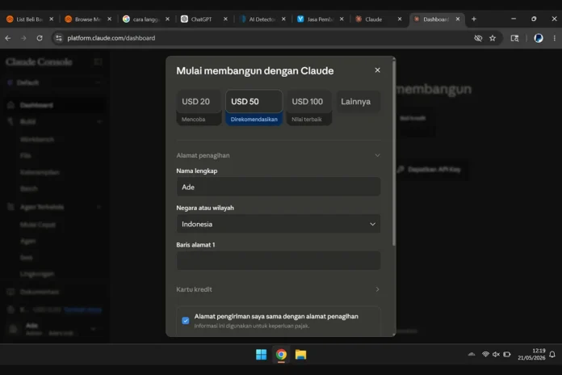Click the muted volume tray icon
This screenshot has width=562, height=375.
point(496,355)
